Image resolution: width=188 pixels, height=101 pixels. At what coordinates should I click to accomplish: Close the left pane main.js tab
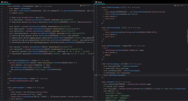(9, 2)
